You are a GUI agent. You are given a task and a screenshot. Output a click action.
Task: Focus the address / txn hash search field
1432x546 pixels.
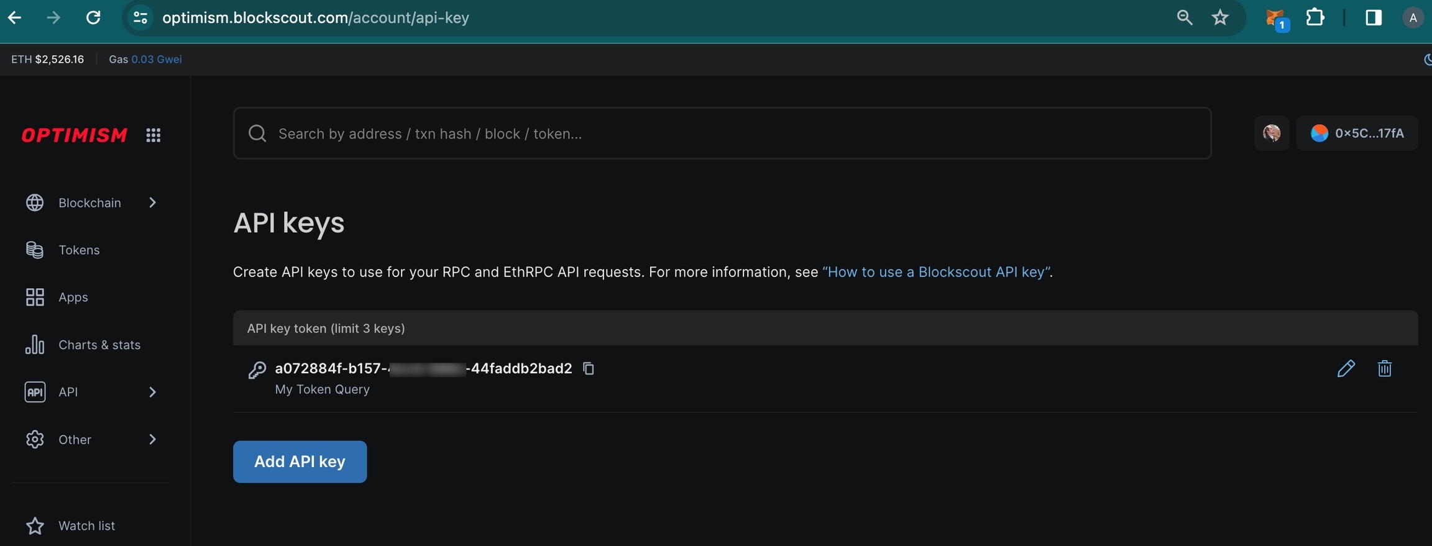tap(722, 134)
